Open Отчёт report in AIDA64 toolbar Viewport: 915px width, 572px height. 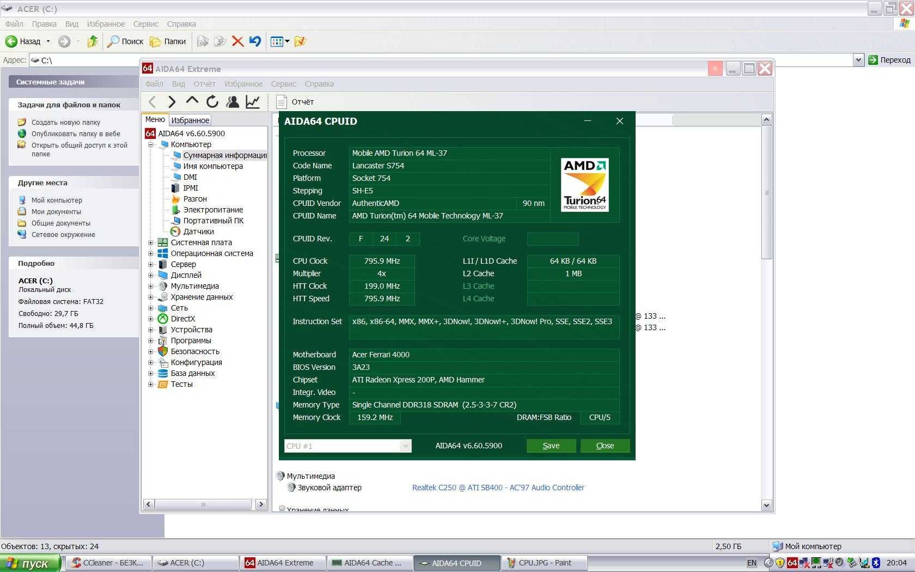click(295, 102)
